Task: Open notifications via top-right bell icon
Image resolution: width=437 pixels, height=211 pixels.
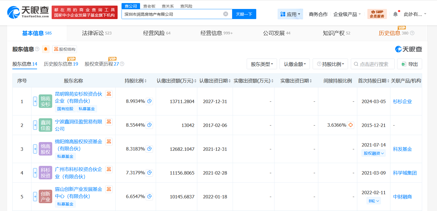Action: 396,13
